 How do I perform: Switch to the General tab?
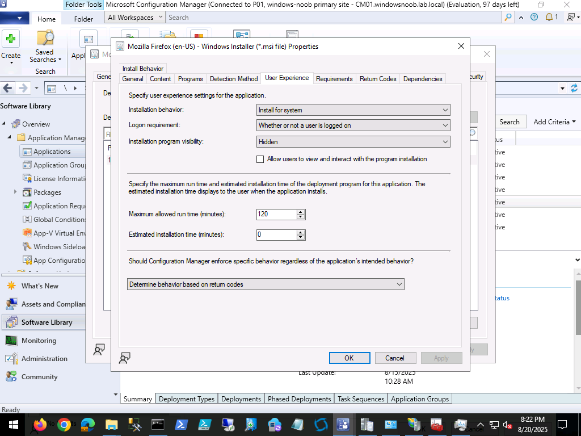click(133, 78)
